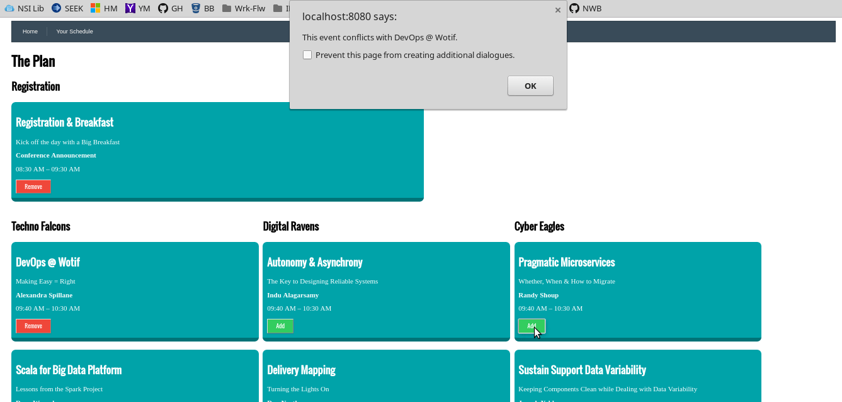Add the Autonomy & Asynchrony session
842x402 pixels.
point(280,326)
